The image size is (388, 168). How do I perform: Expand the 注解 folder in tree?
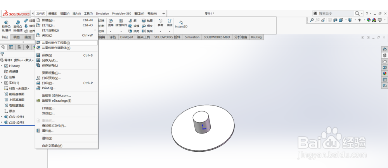pyautogui.click(x=2, y=77)
